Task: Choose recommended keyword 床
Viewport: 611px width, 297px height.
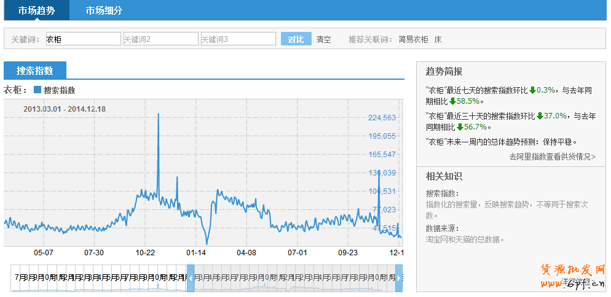Action: click(438, 39)
